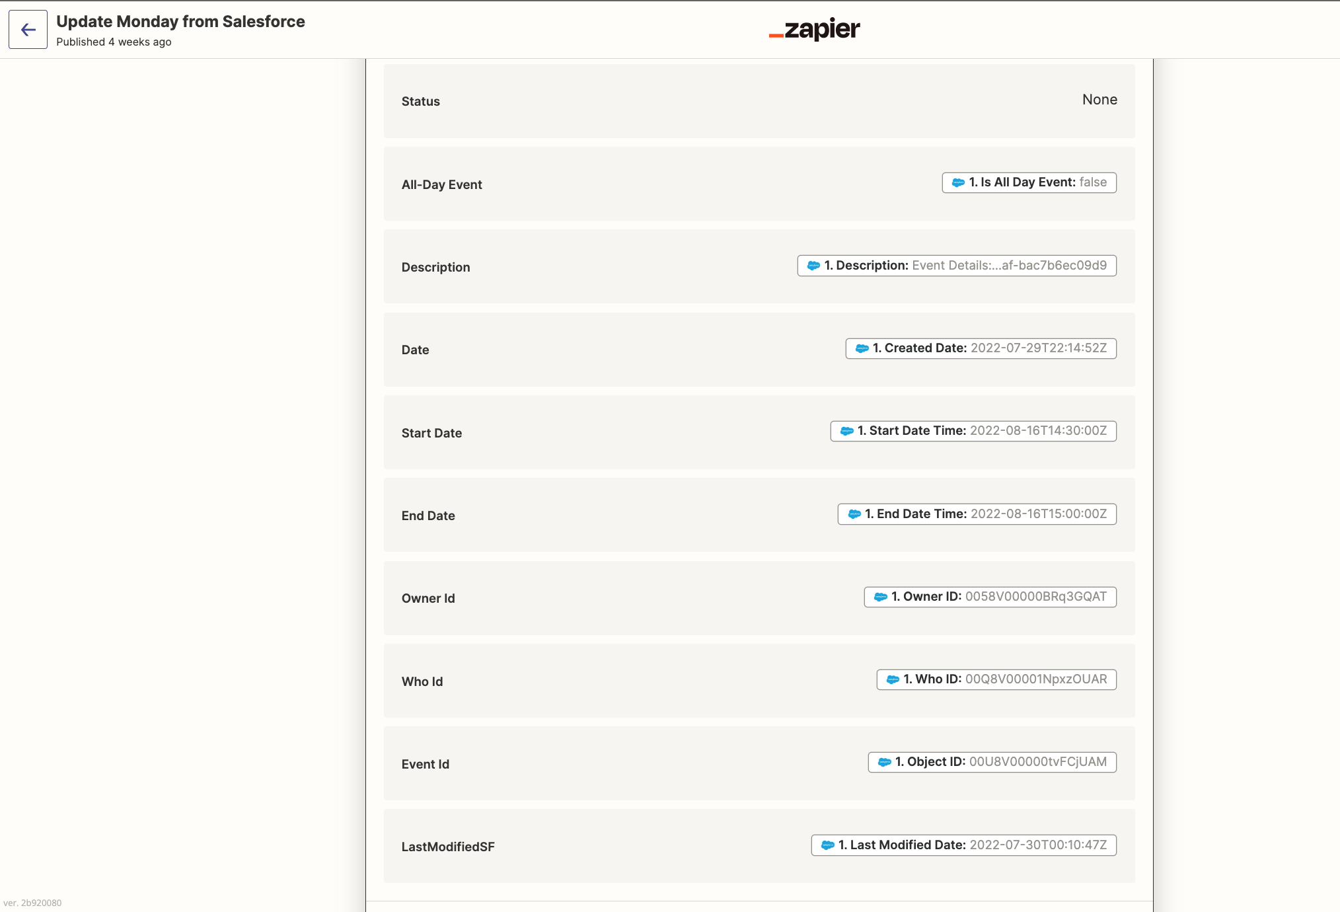Click the Zap title Update Monday from Salesforce
1340x912 pixels.
click(180, 21)
